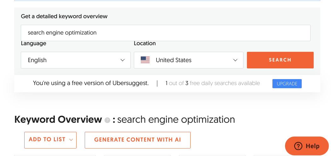Click the blue UPGRADE button
Screen dimensions: 331x156
click(287, 83)
